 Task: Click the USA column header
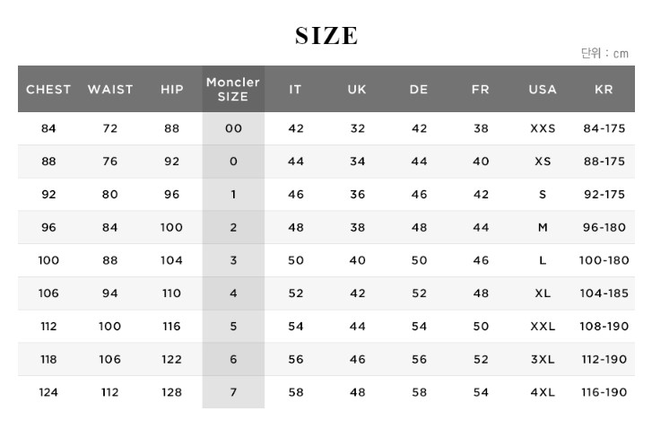click(543, 89)
